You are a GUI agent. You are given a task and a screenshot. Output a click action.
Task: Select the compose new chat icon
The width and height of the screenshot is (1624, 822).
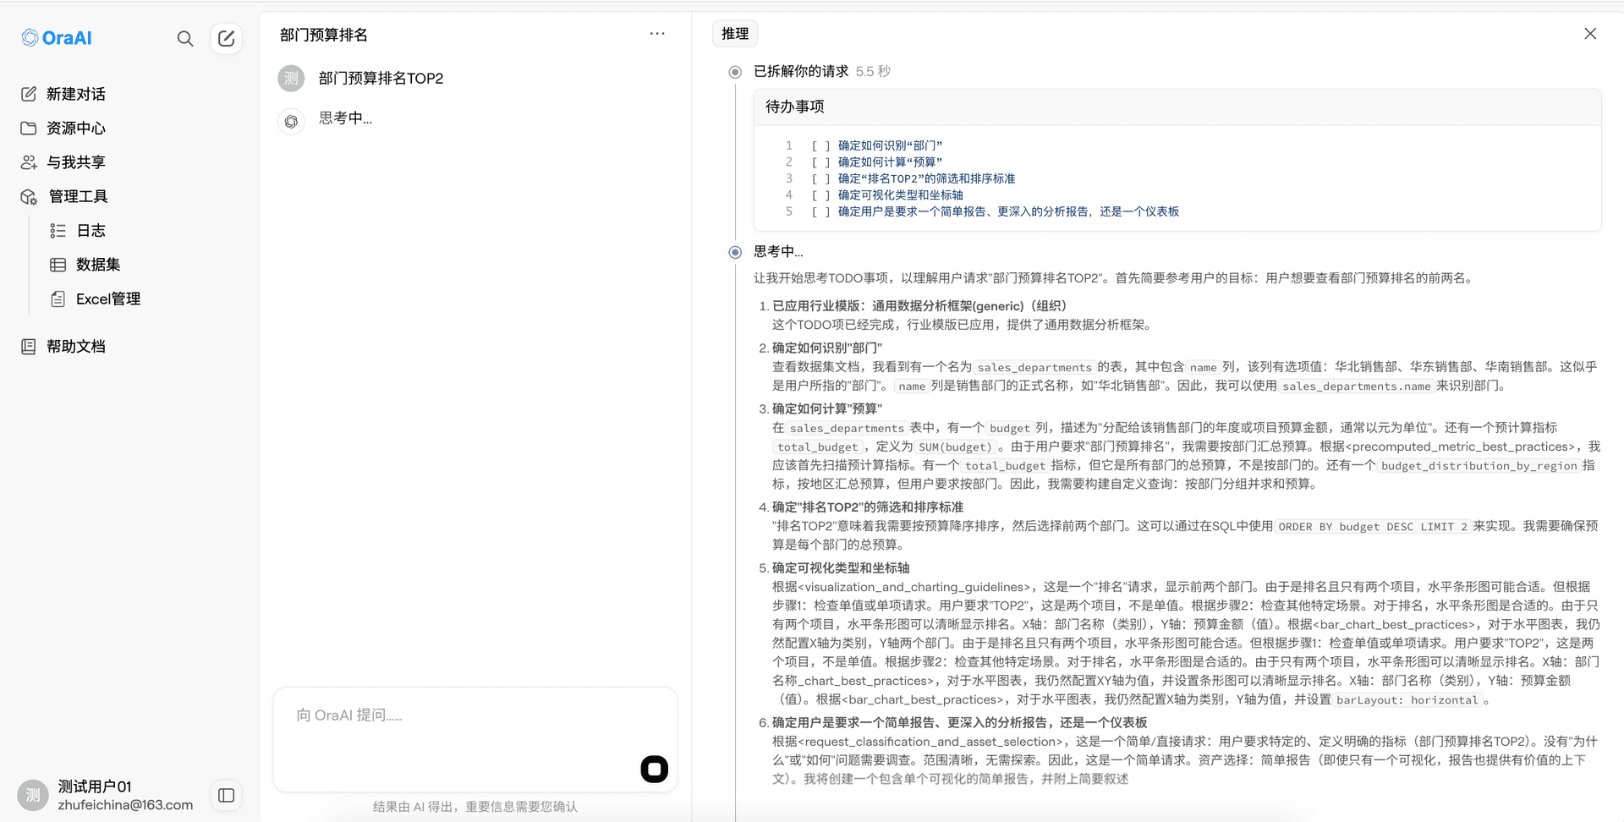click(226, 38)
